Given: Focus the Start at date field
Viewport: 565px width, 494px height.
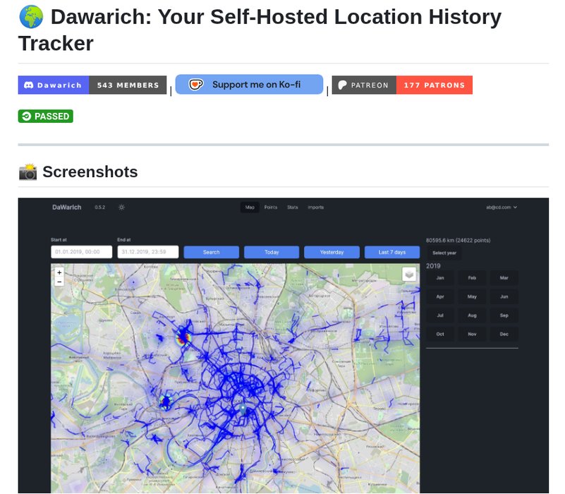Looking at the screenshot, I should (x=81, y=252).
